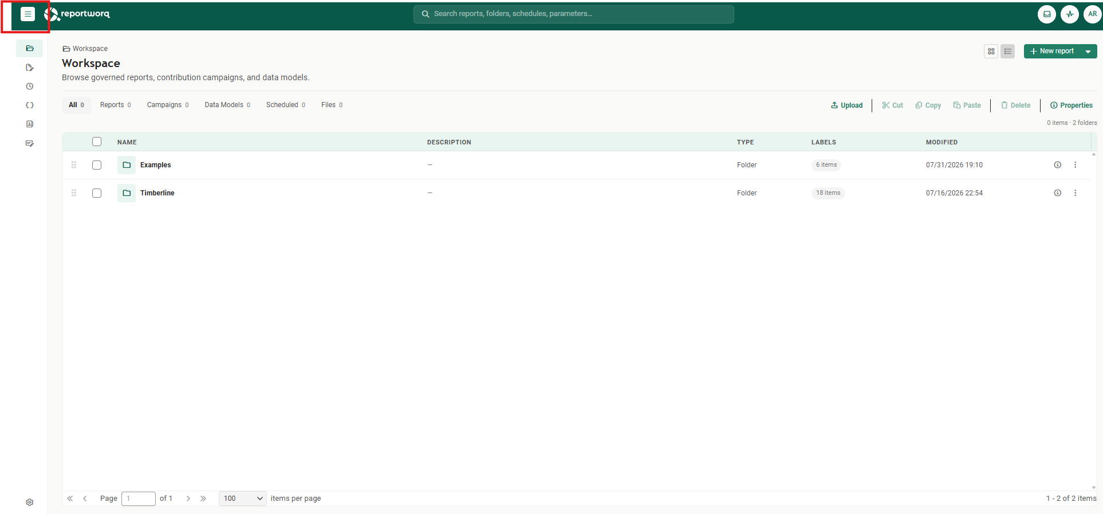Open more options for Examples row
The width and height of the screenshot is (1103, 514).
(1076, 165)
